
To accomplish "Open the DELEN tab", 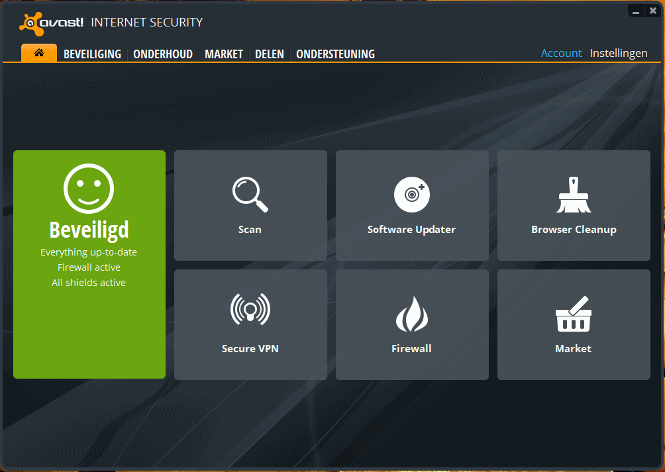I will pyautogui.click(x=270, y=54).
